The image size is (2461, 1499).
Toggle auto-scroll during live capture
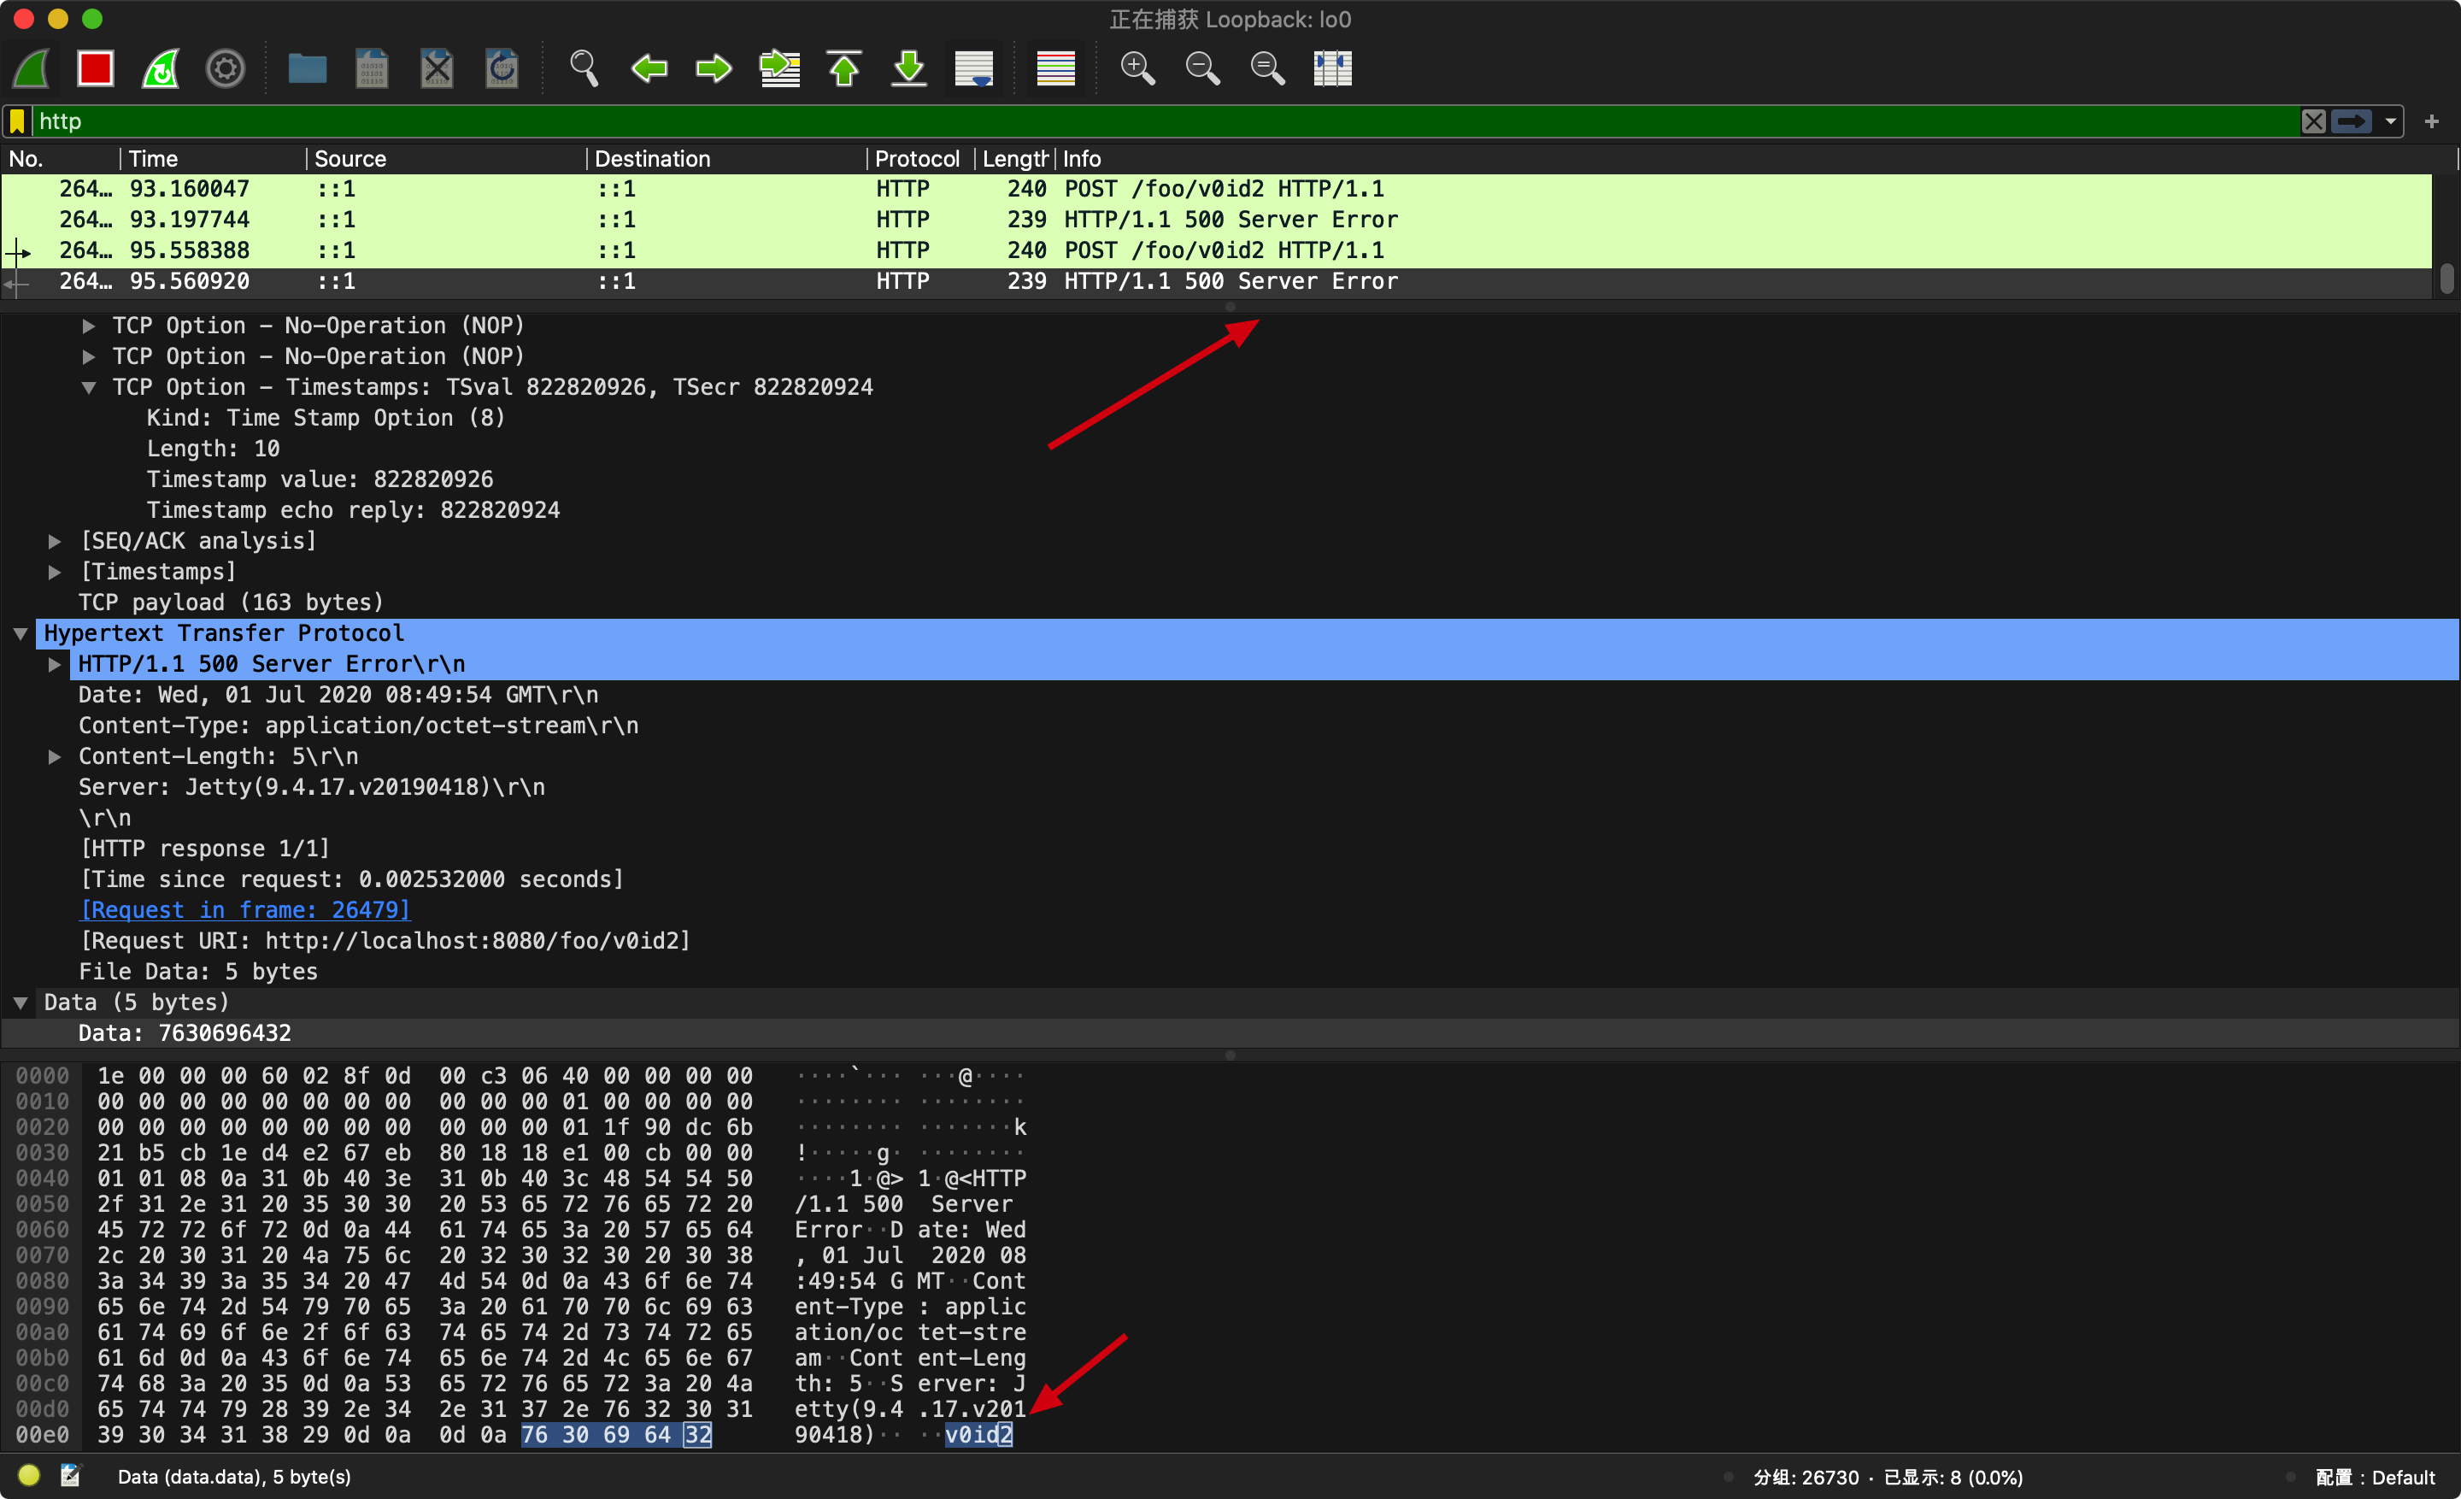point(974,69)
